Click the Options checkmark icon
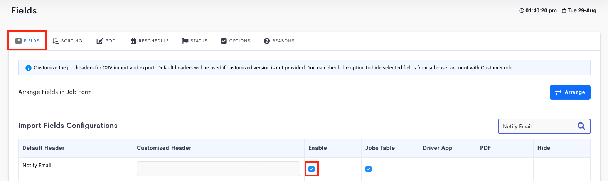 click(224, 41)
